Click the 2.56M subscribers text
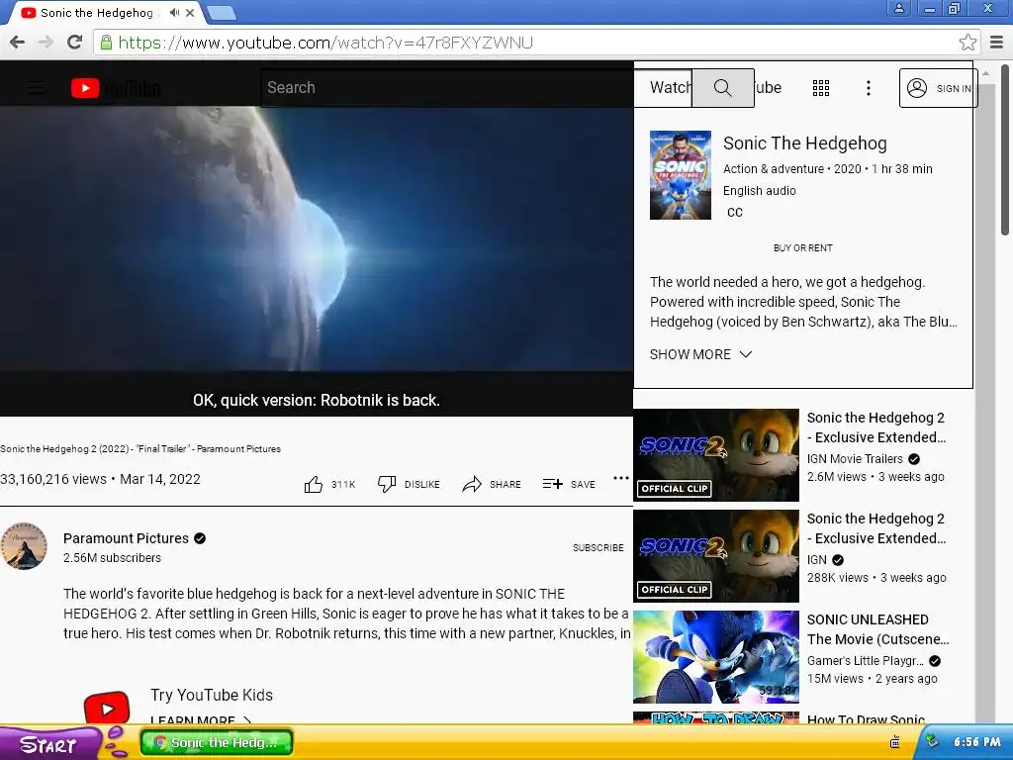The image size is (1013, 760). pyautogui.click(x=112, y=558)
